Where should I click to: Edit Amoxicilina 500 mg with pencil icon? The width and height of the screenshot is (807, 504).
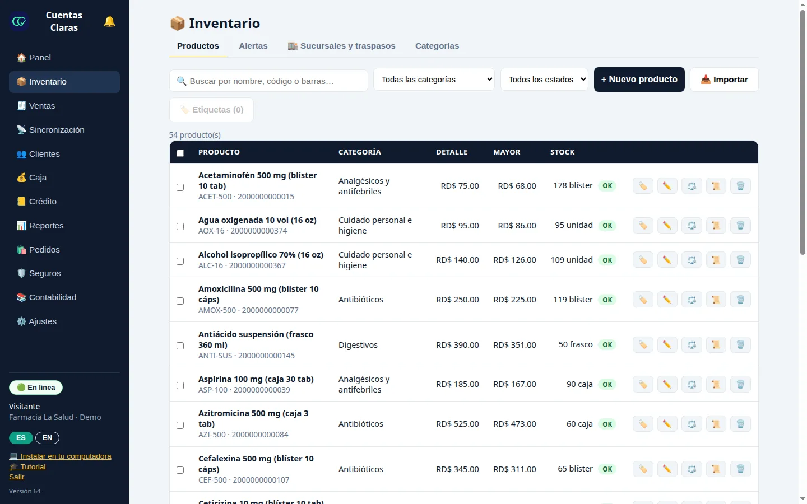667,300
